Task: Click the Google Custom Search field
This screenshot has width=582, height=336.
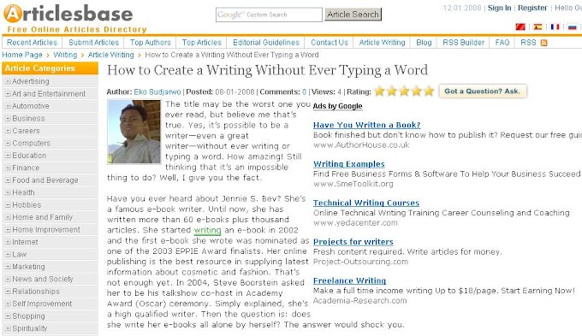Action: tap(269, 15)
